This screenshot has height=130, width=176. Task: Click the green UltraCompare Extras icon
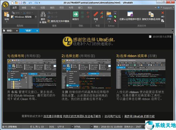tap(115, 17)
